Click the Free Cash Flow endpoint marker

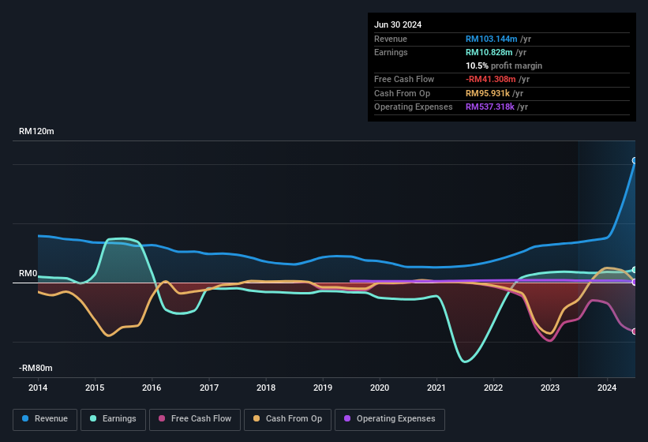click(x=635, y=331)
